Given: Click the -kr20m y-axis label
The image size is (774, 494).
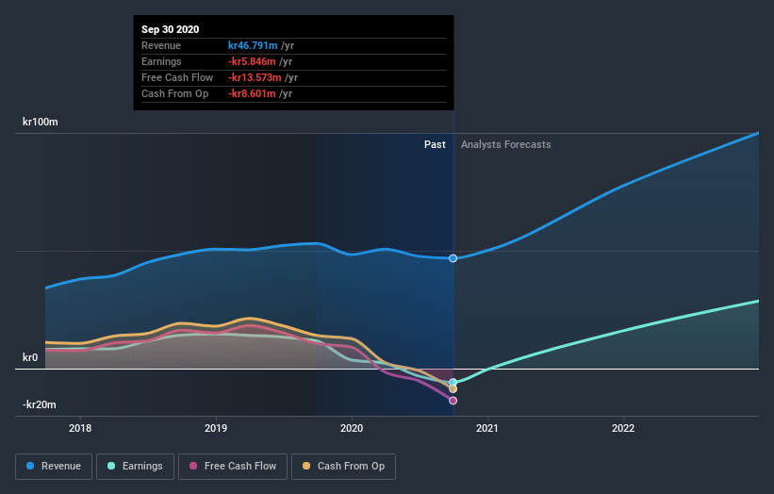Looking at the screenshot, I should tap(39, 404).
